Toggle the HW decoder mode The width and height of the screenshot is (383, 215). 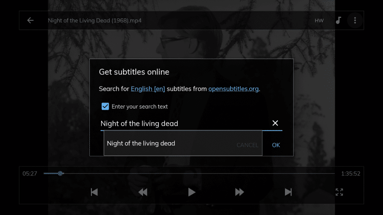click(319, 21)
